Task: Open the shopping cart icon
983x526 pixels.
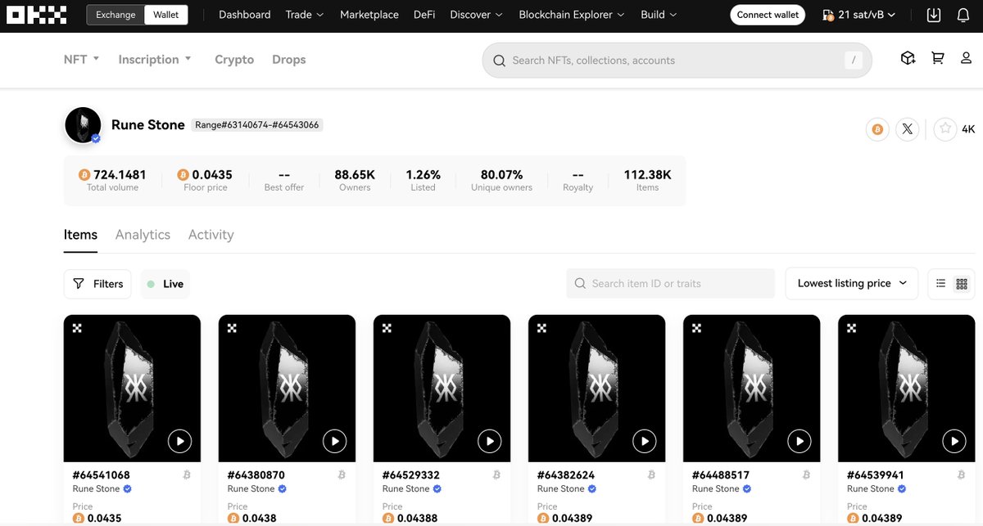Action: [x=938, y=58]
